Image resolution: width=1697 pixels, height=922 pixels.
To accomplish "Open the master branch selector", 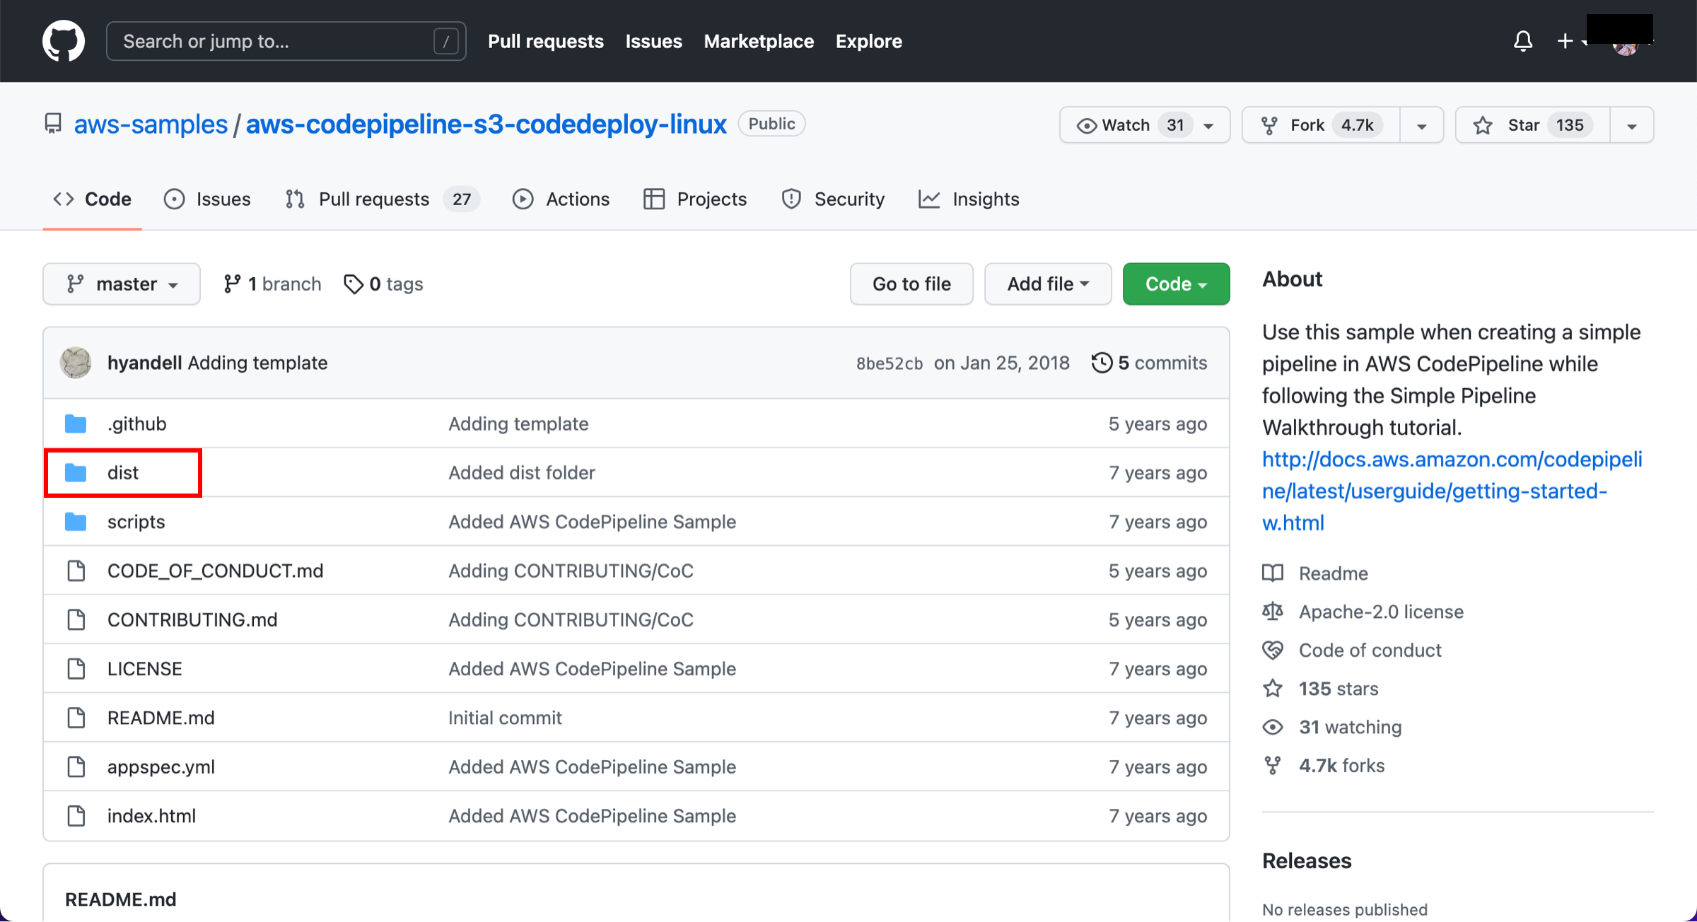I will 122,284.
